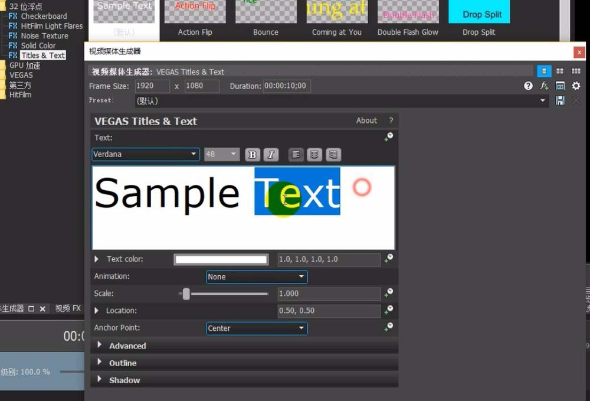Align text left

click(x=296, y=154)
